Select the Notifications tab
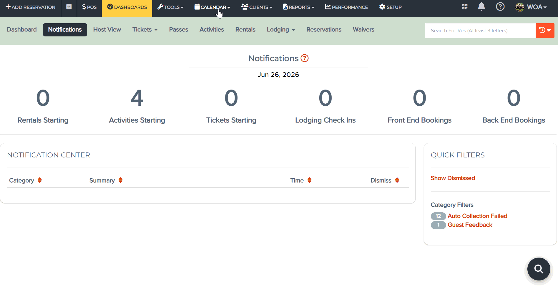558x289 pixels. 65,30
